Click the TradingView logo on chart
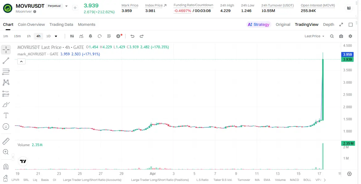This screenshot has height=184, width=361. [23, 161]
